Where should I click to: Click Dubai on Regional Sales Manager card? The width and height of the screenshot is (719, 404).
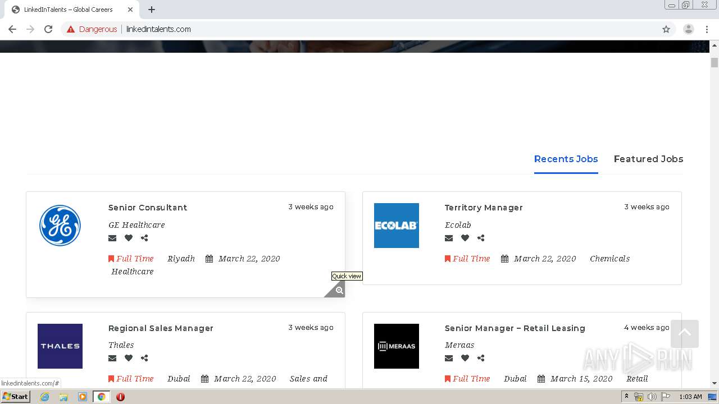pos(179,379)
